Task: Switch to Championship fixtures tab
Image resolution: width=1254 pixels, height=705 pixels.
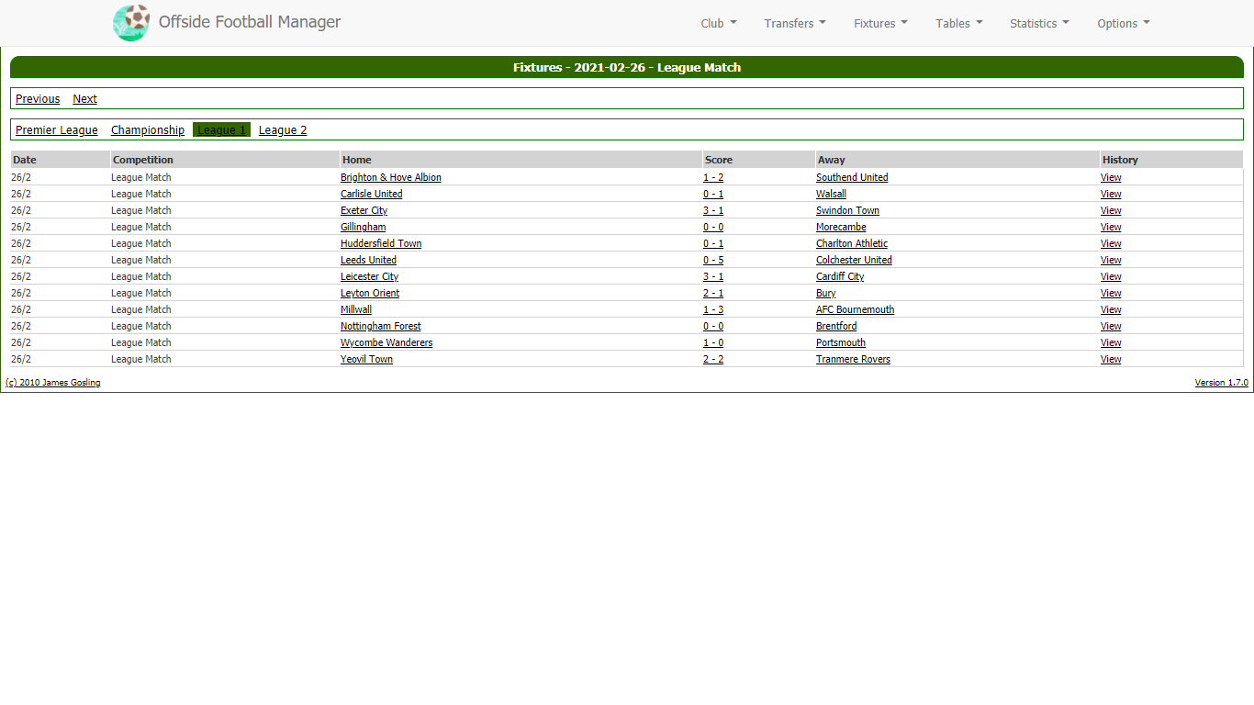Action: [148, 130]
